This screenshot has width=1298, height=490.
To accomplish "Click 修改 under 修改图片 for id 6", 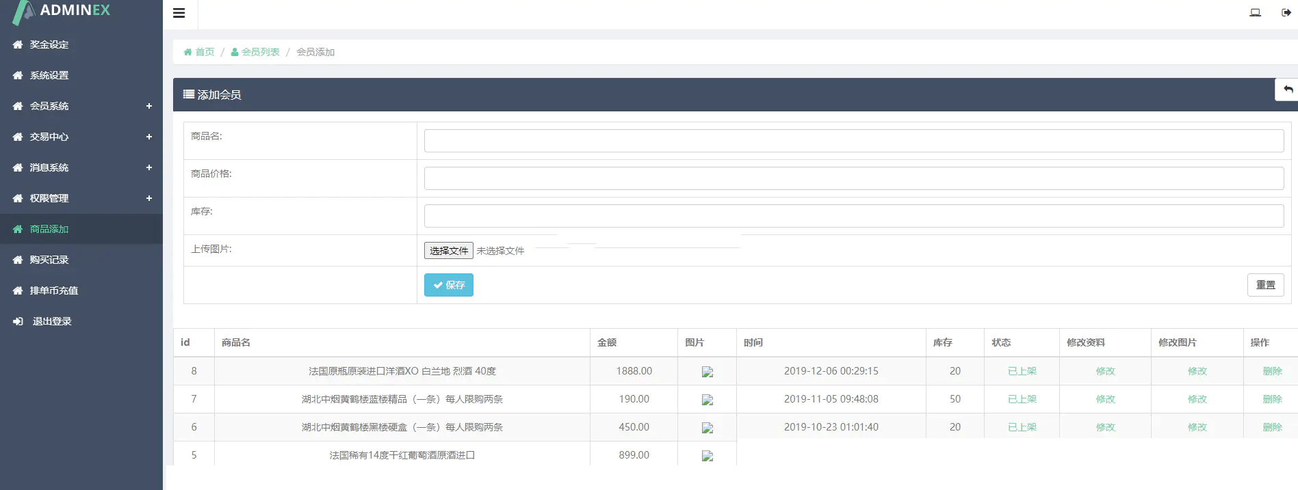I will (1197, 427).
